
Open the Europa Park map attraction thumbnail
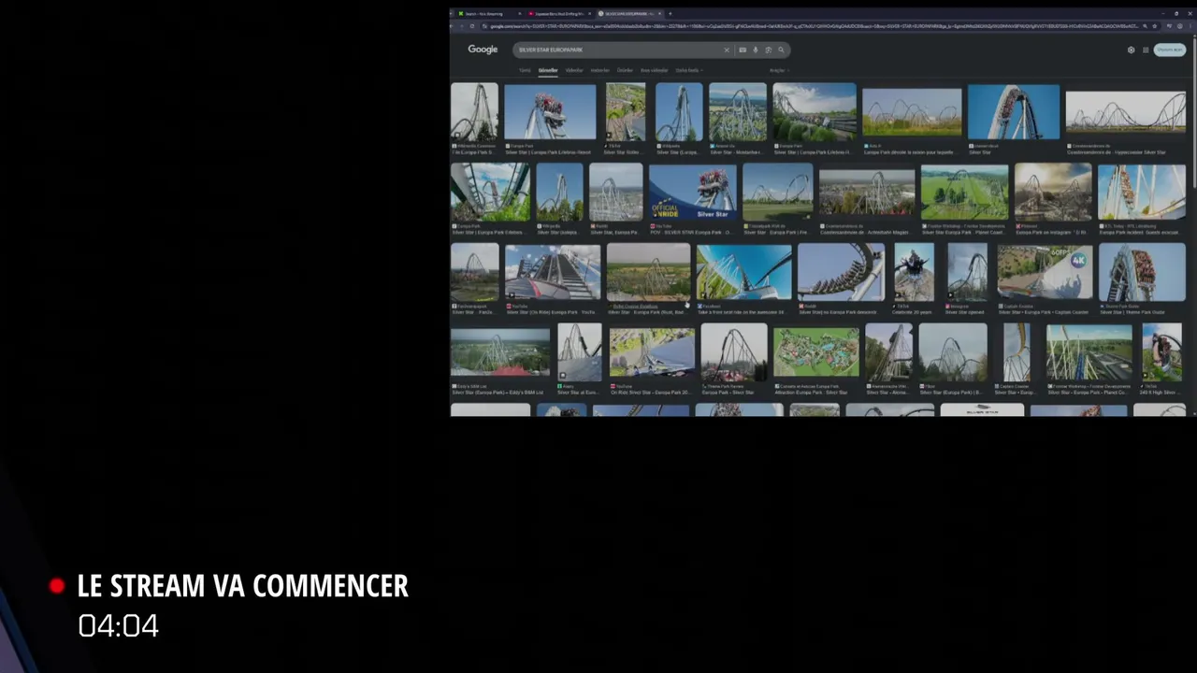816,351
